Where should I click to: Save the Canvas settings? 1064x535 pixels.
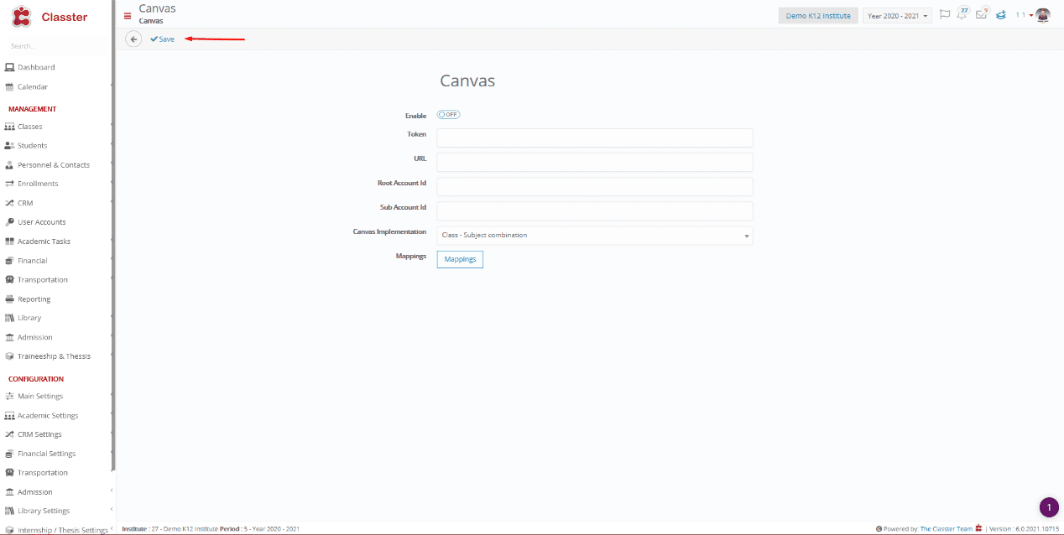coord(163,39)
